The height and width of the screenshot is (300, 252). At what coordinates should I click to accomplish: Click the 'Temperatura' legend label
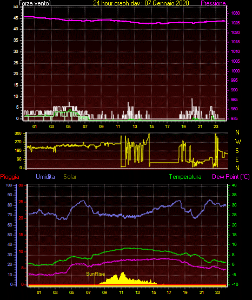185,177
